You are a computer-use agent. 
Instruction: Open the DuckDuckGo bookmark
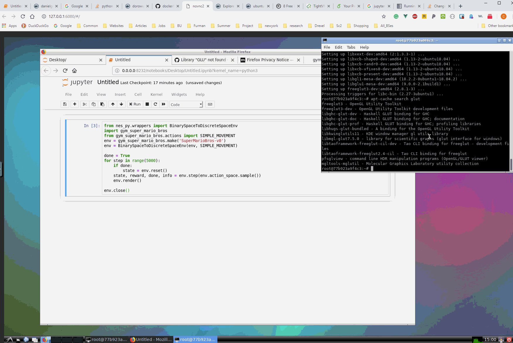[x=35, y=26]
